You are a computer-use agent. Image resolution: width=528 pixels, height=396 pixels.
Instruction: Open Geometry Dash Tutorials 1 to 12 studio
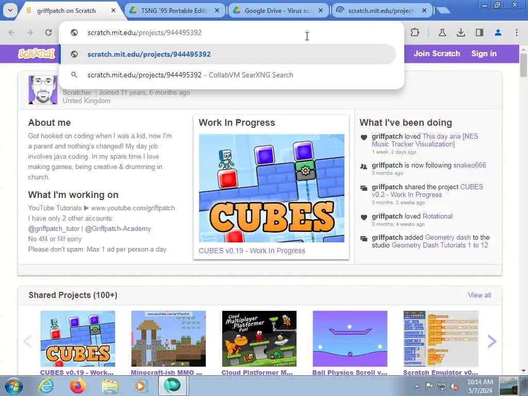pyautogui.click(x=440, y=245)
